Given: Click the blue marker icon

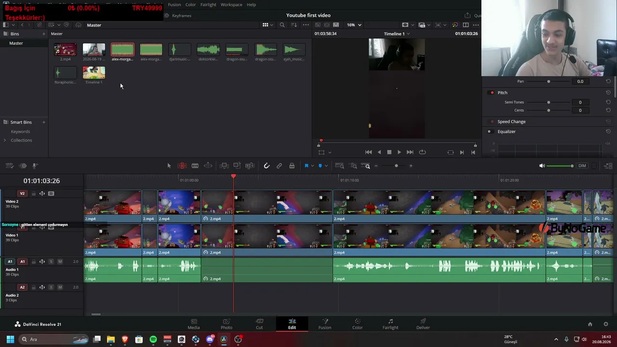Looking at the screenshot, I should [x=320, y=166].
